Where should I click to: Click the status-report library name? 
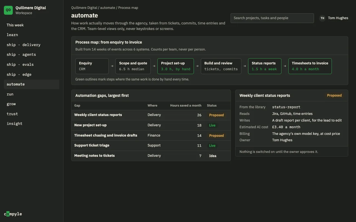[286, 107]
